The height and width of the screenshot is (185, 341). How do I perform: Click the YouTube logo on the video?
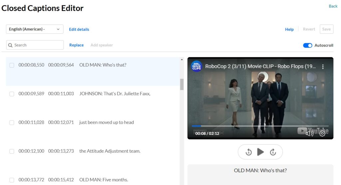point(313,131)
